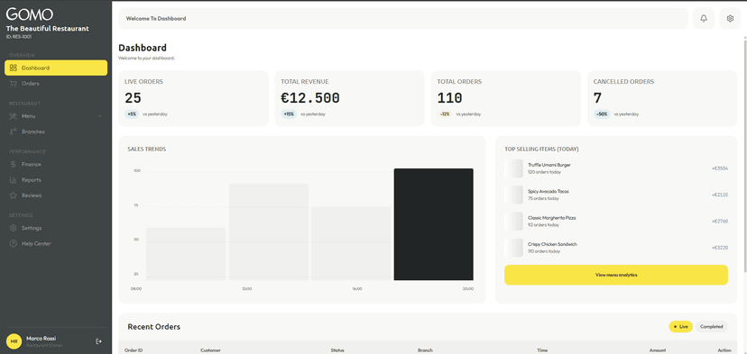Screen dimensions: 747x354
Task: Click the dark 20:00 sales bar
Action: [x=434, y=224]
